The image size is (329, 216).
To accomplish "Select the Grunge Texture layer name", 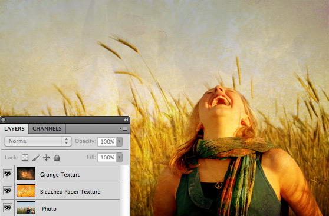I will [x=60, y=175].
